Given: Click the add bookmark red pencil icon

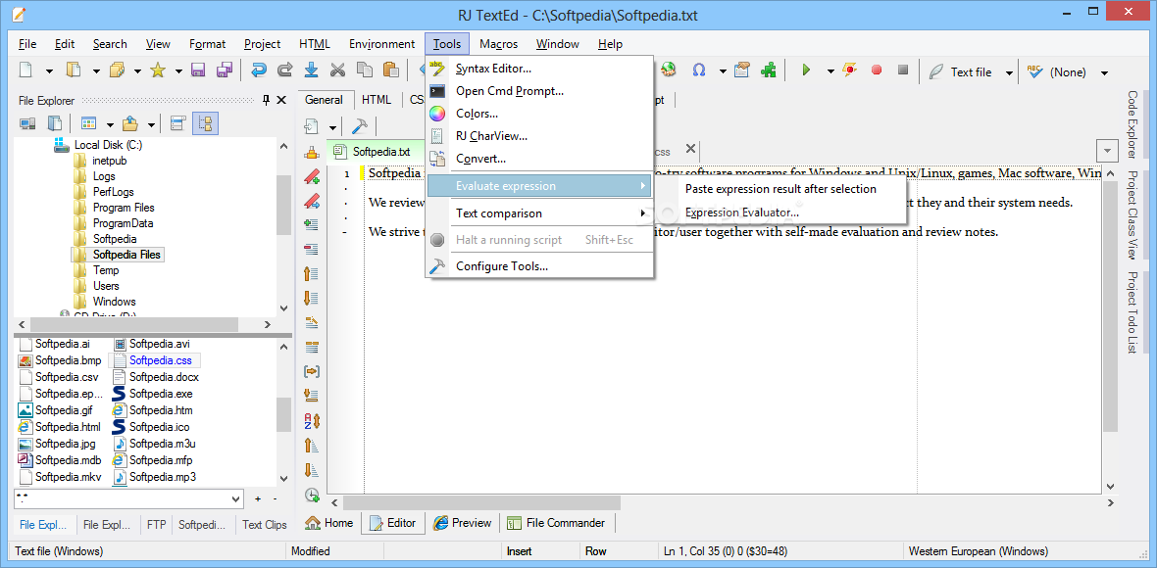Looking at the screenshot, I should coord(312,176).
